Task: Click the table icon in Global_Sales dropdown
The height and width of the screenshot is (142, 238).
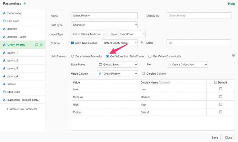Action: click(x=100, y=64)
